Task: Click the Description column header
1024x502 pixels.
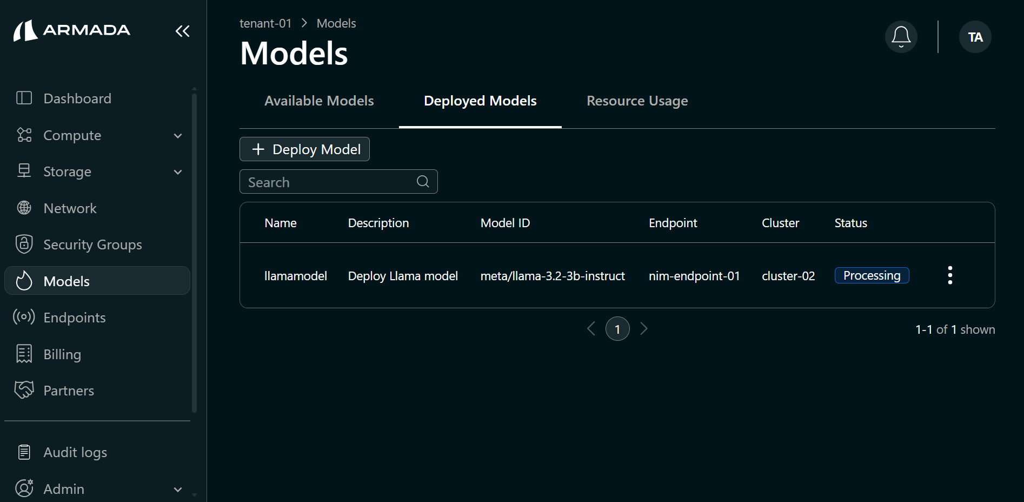Action: tap(378, 223)
